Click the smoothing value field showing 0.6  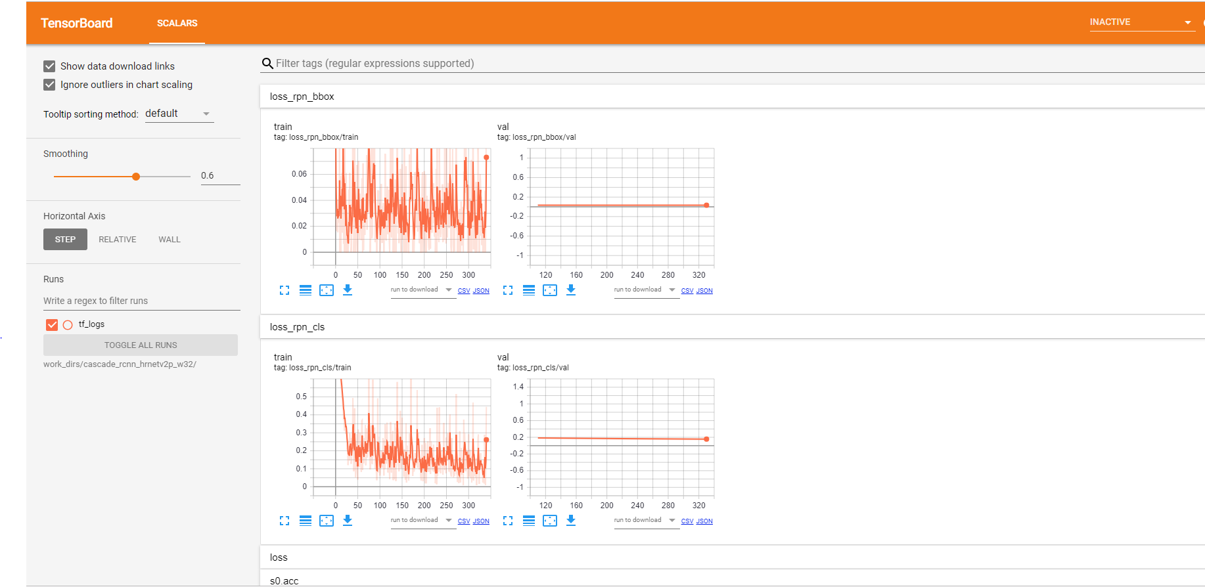[x=220, y=176]
